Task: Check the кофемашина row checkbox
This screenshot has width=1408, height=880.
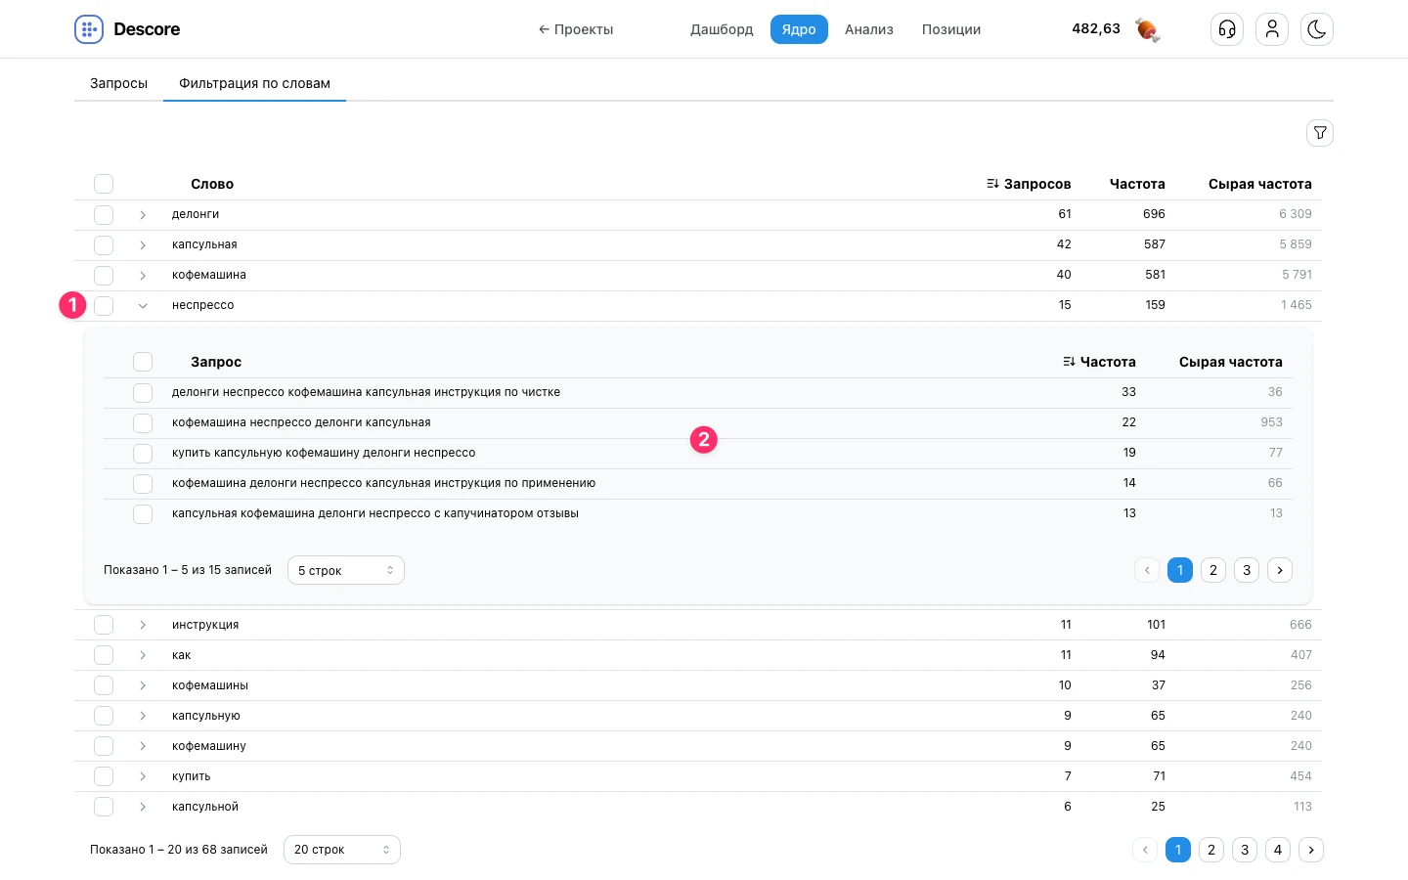Action: pyautogui.click(x=104, y=276)
